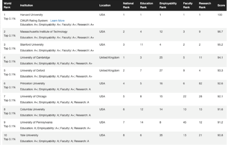The width and height of the screenshot is (228, 145).
Task: Click Pennsylvania's score 91.2
Action: coord(220,122)
